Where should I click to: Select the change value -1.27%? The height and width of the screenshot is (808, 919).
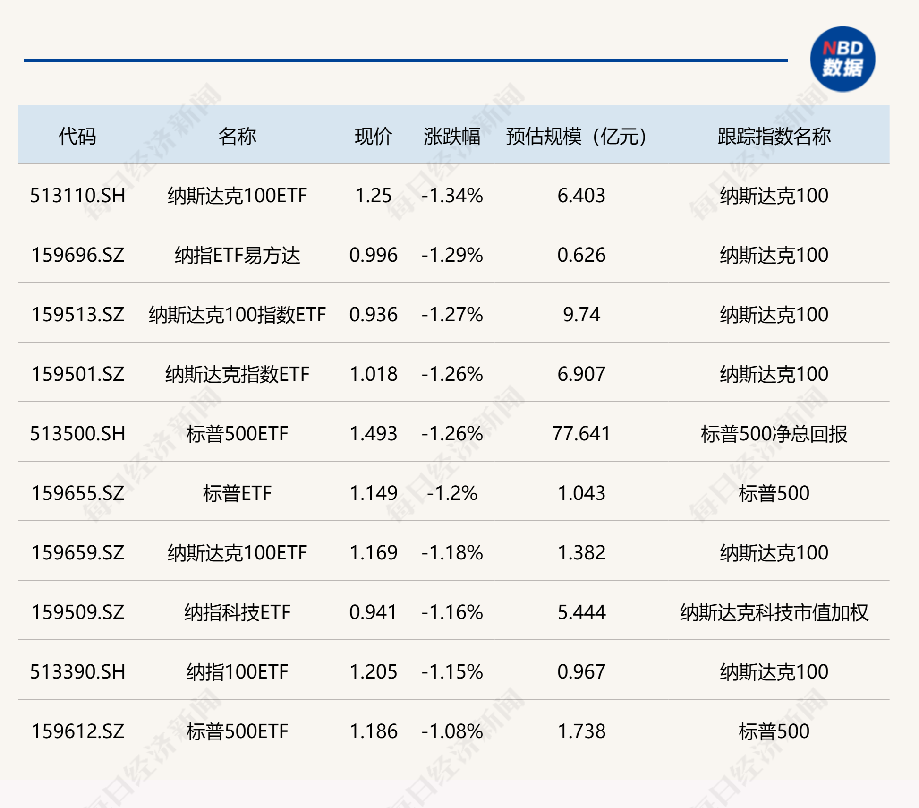(x=452, y=315)
